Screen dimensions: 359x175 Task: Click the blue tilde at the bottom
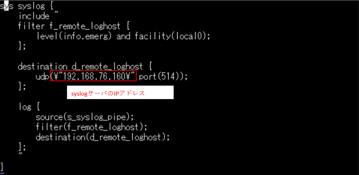[x=2, y=173]
